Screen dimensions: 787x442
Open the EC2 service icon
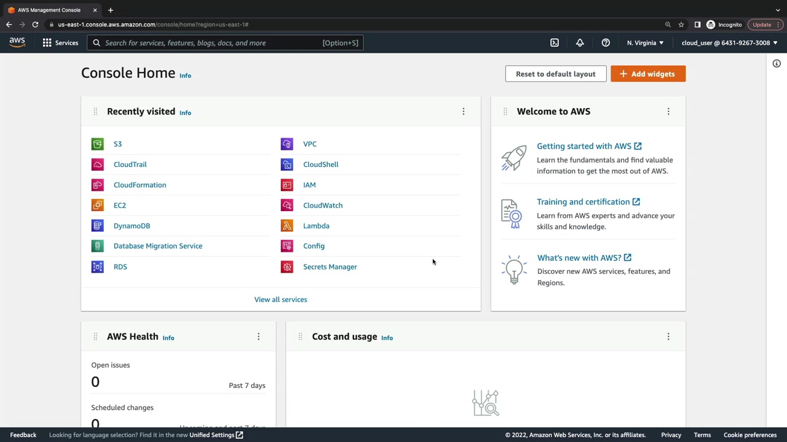point(97,205)
